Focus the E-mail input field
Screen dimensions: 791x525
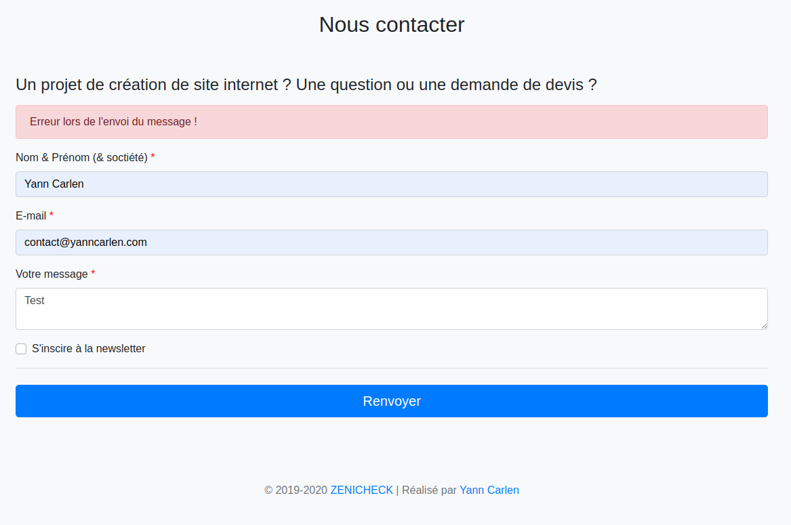[x=392, y=243]
